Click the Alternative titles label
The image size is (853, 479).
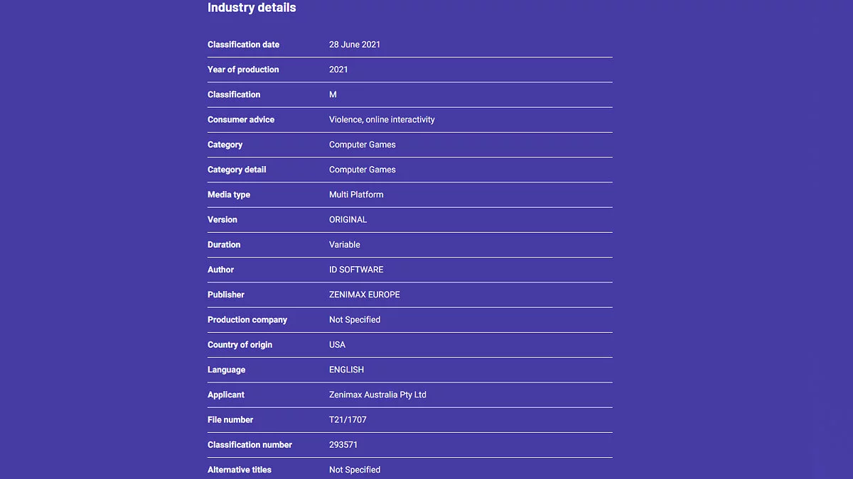click(240, 470)
